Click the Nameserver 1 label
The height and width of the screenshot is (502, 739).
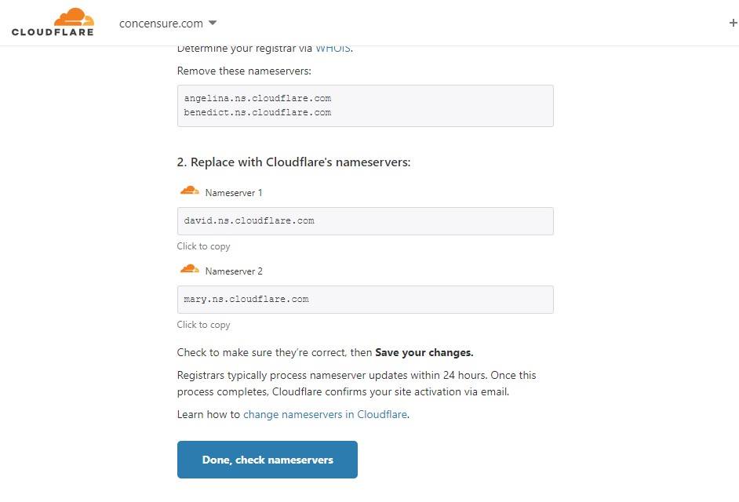point(234,193)
